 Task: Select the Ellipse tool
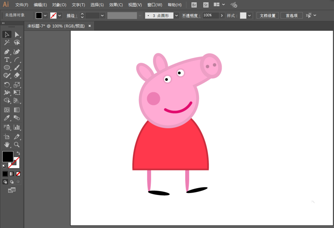pos(7,68)
